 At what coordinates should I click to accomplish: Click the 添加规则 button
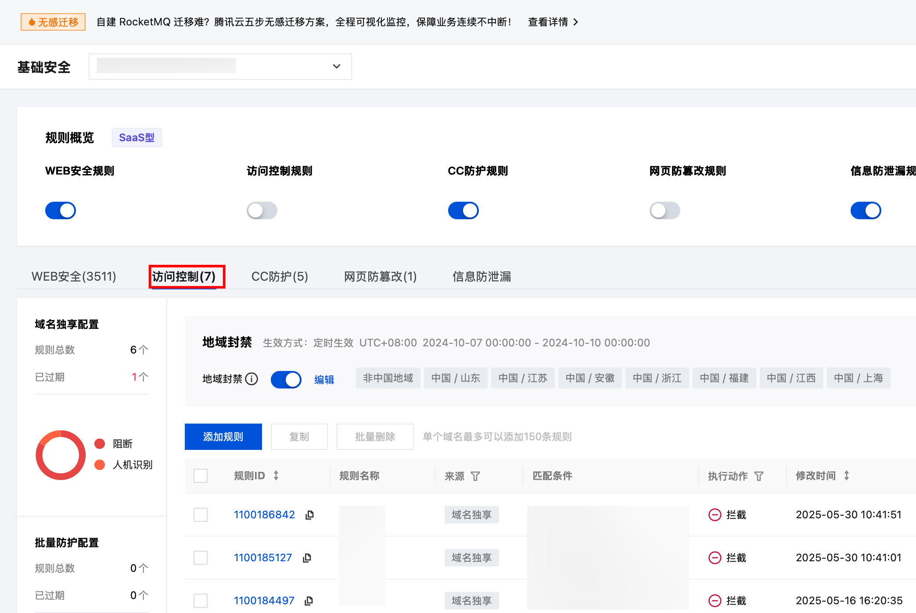(223, 437)
